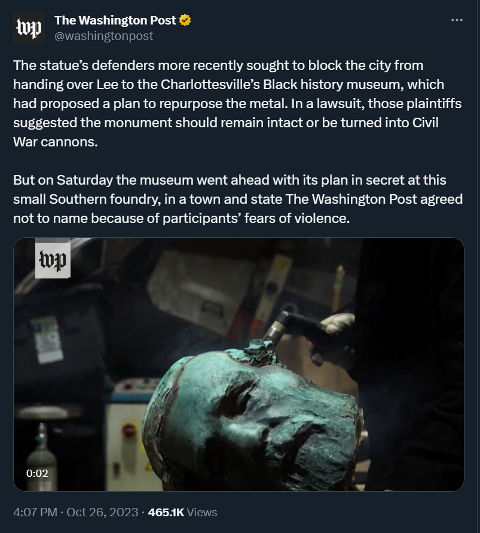Click the Oct 26, 2023 date

102,512
